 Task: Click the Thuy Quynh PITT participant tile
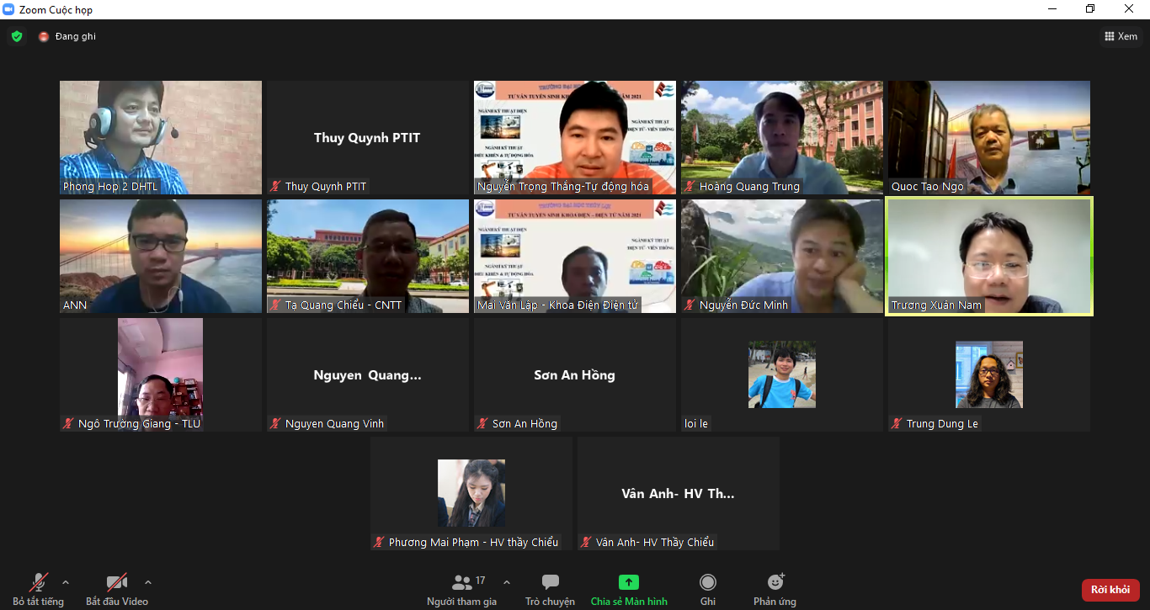point(367,138)
